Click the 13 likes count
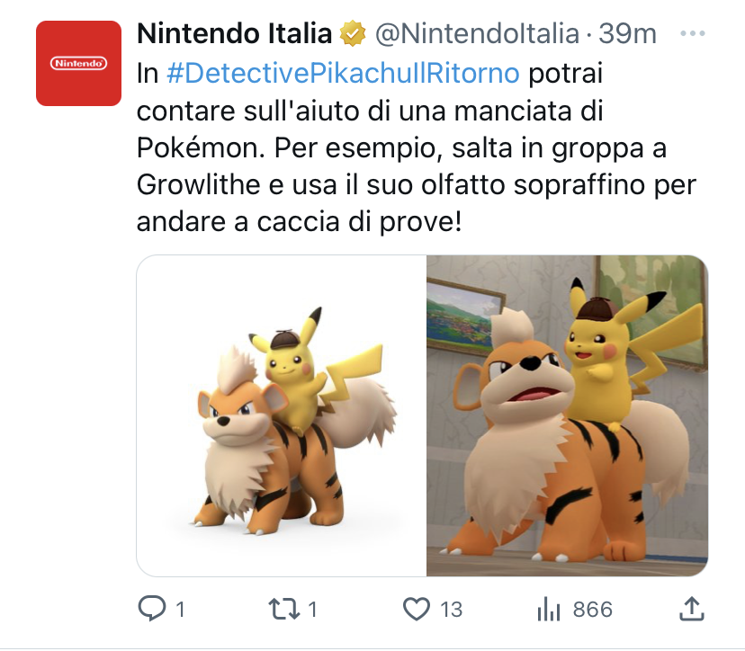Viewport: 745px width, 651px height. 451,610
